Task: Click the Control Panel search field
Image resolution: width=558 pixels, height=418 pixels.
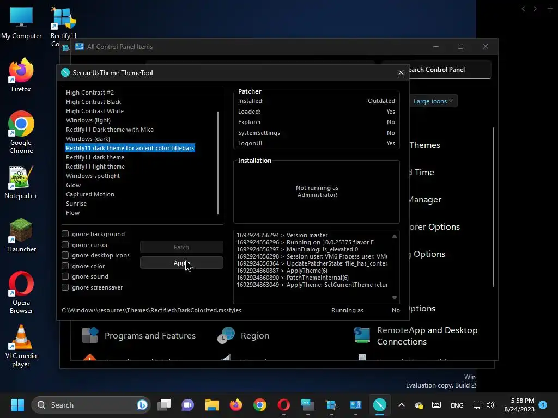Action: pyautogui.click(x=450, y=70)
